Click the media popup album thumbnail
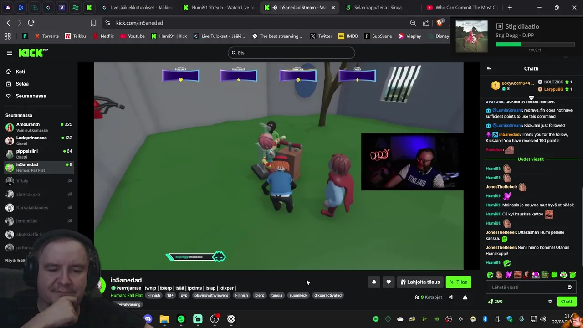This screenshot has height=328, width=583. 471,36
